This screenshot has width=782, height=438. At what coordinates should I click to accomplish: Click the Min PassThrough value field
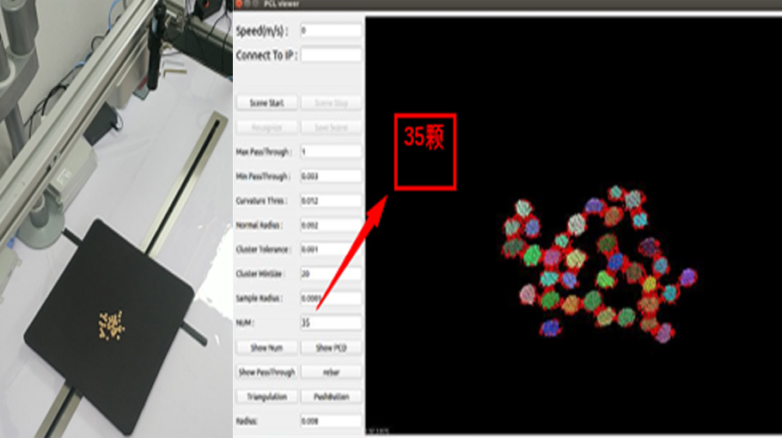click(x=331, y=176)
